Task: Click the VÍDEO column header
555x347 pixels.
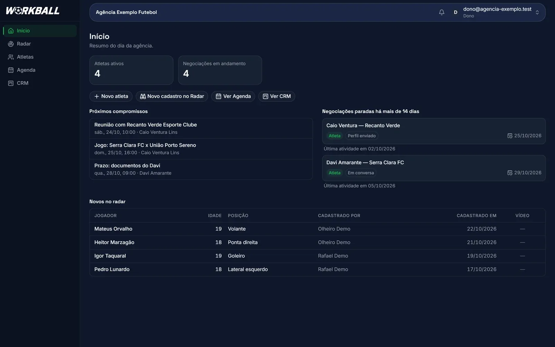Action: (522, 216)
